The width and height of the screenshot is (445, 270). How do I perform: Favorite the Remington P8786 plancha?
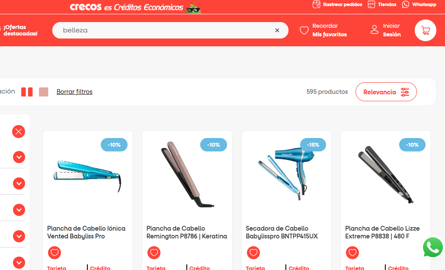click(x=154, y=252)
